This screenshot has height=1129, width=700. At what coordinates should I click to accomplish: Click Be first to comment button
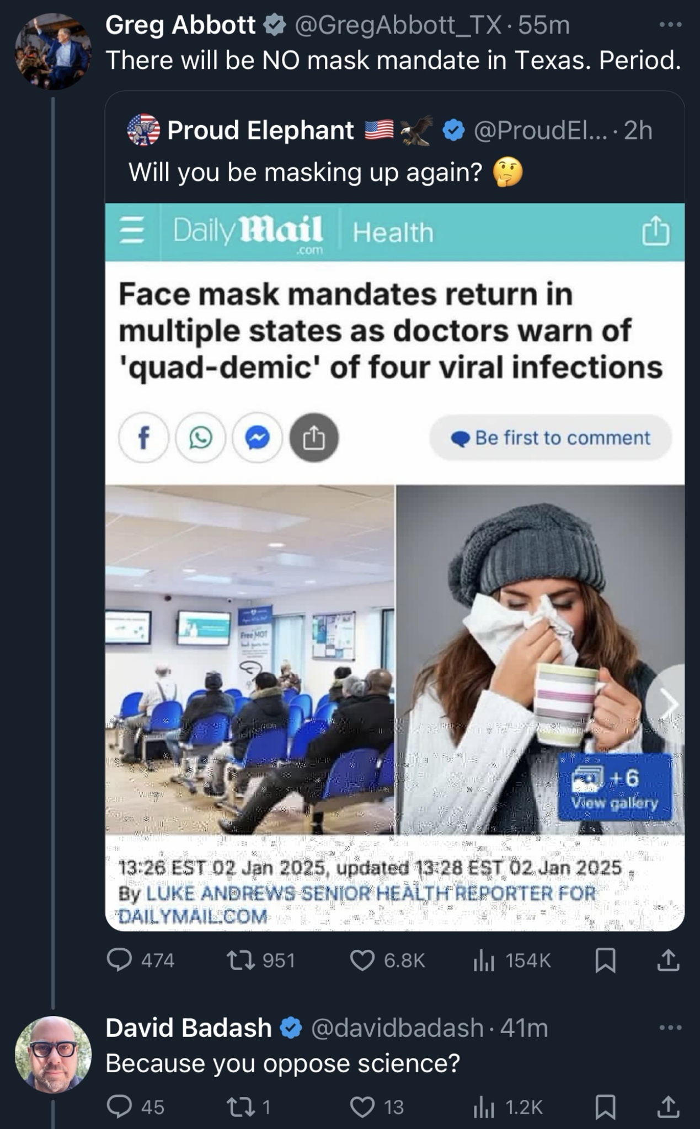[551, 438]
